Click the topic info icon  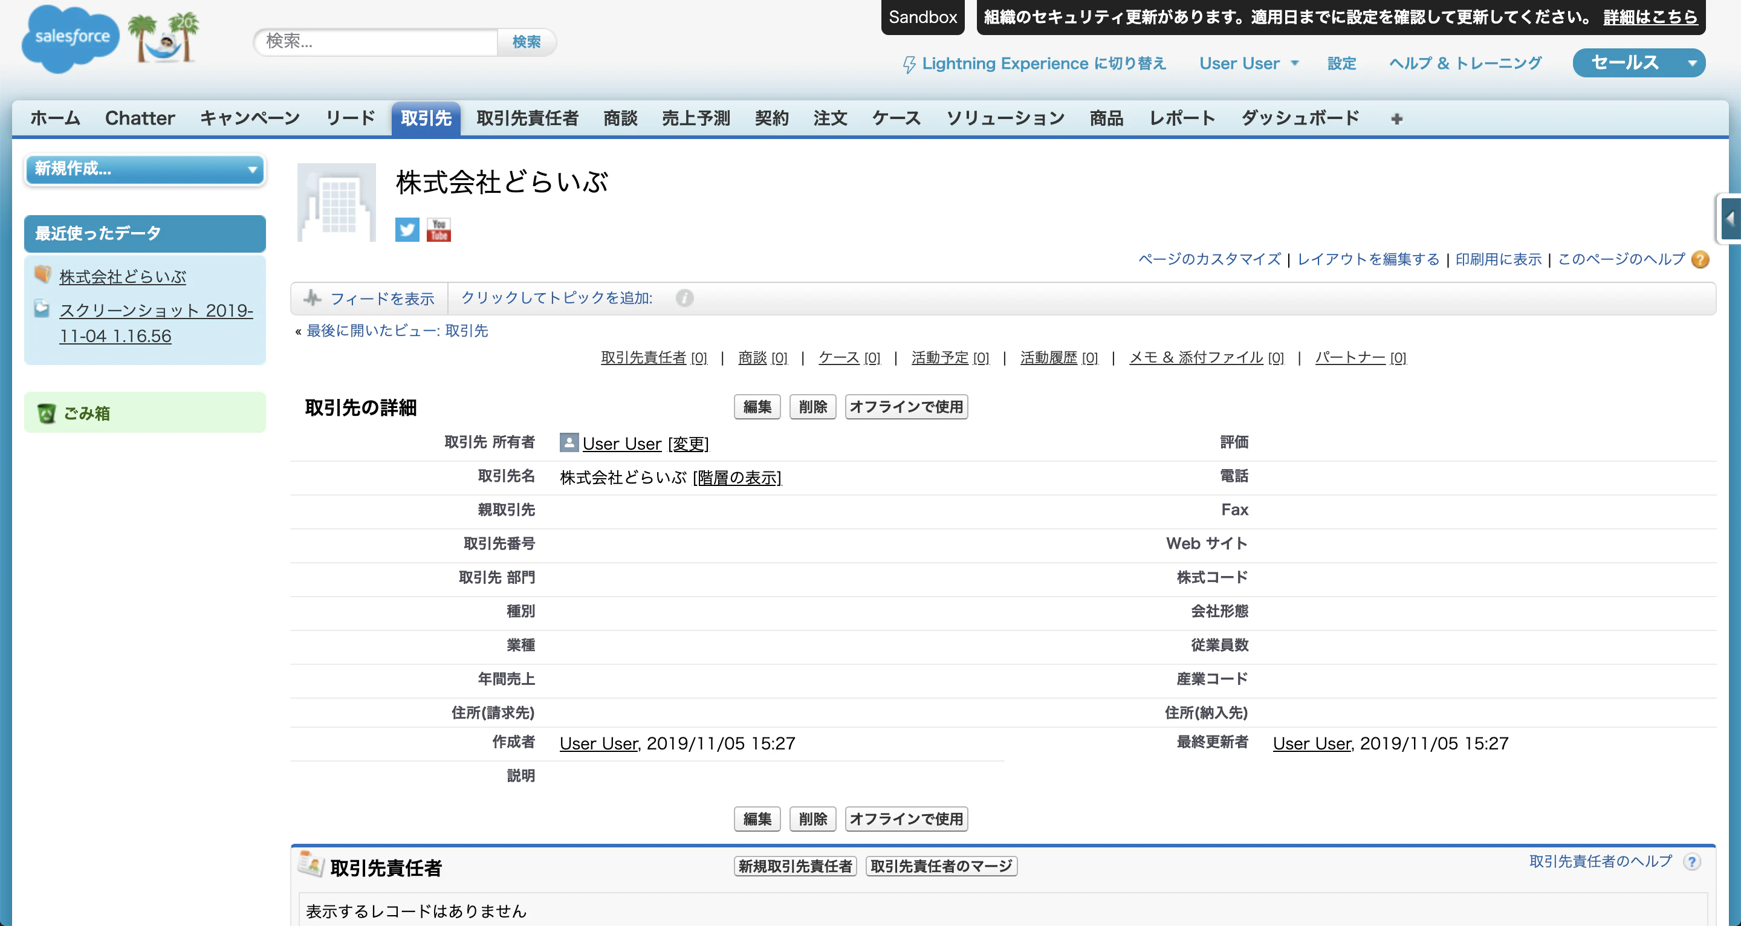(x=684, y=298)
